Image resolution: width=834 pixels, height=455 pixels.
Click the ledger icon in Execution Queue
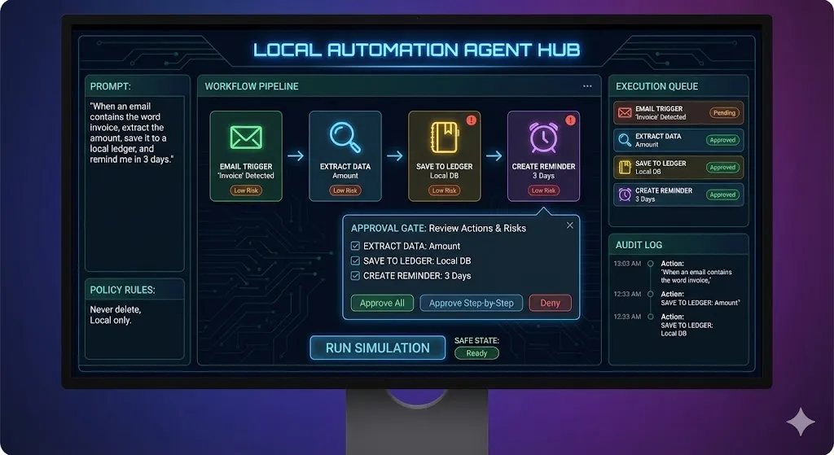point(625,168)
